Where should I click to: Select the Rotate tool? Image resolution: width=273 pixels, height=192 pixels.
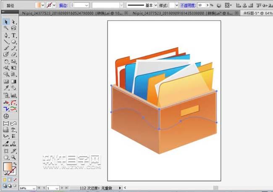coord(6,61)
